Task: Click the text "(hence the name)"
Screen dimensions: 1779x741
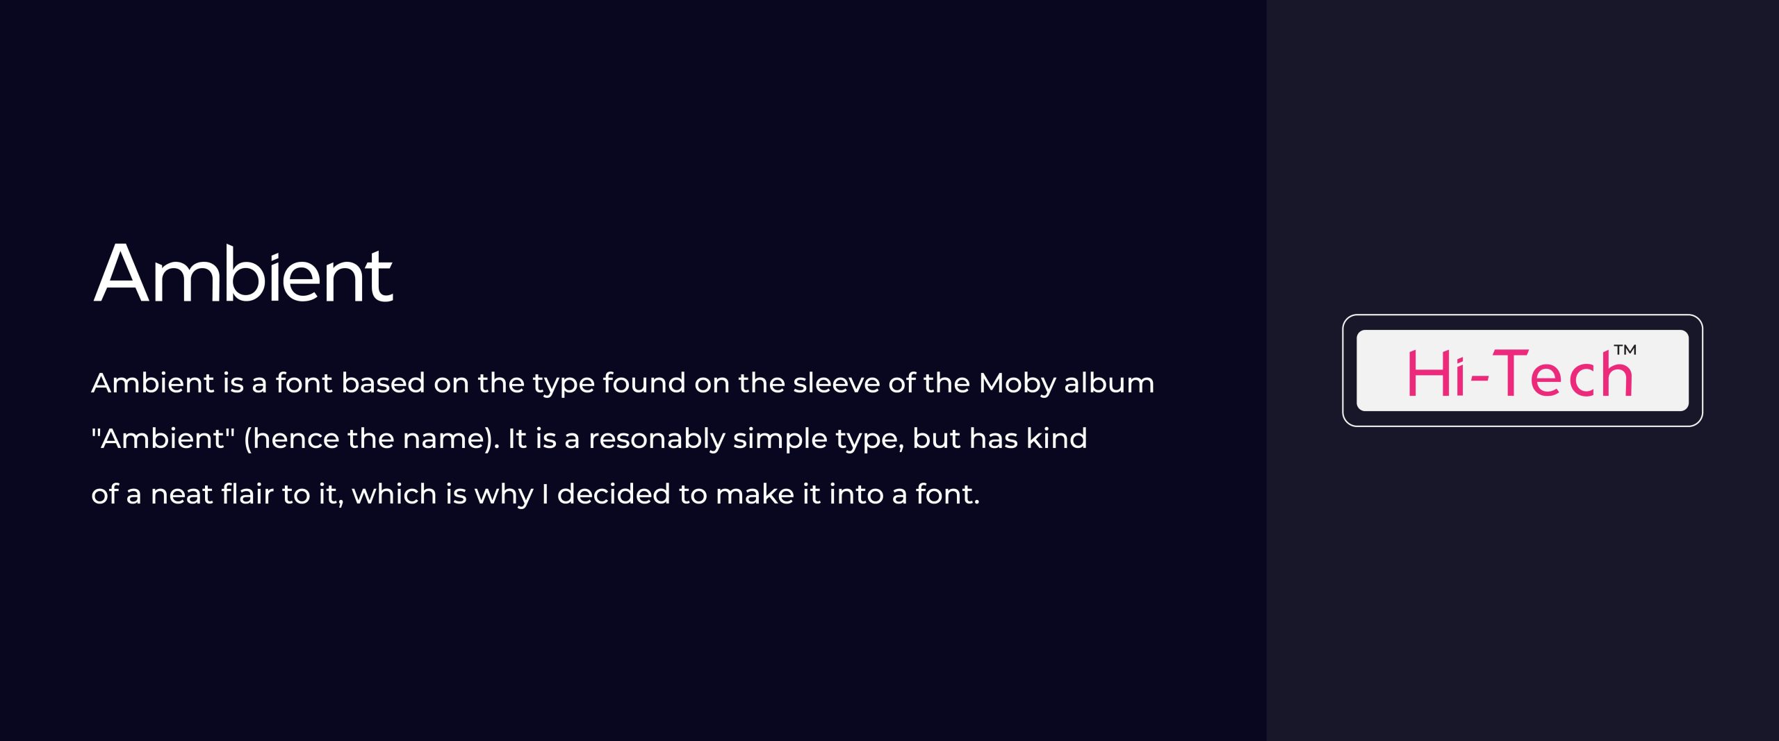Action: coord(371,439)
